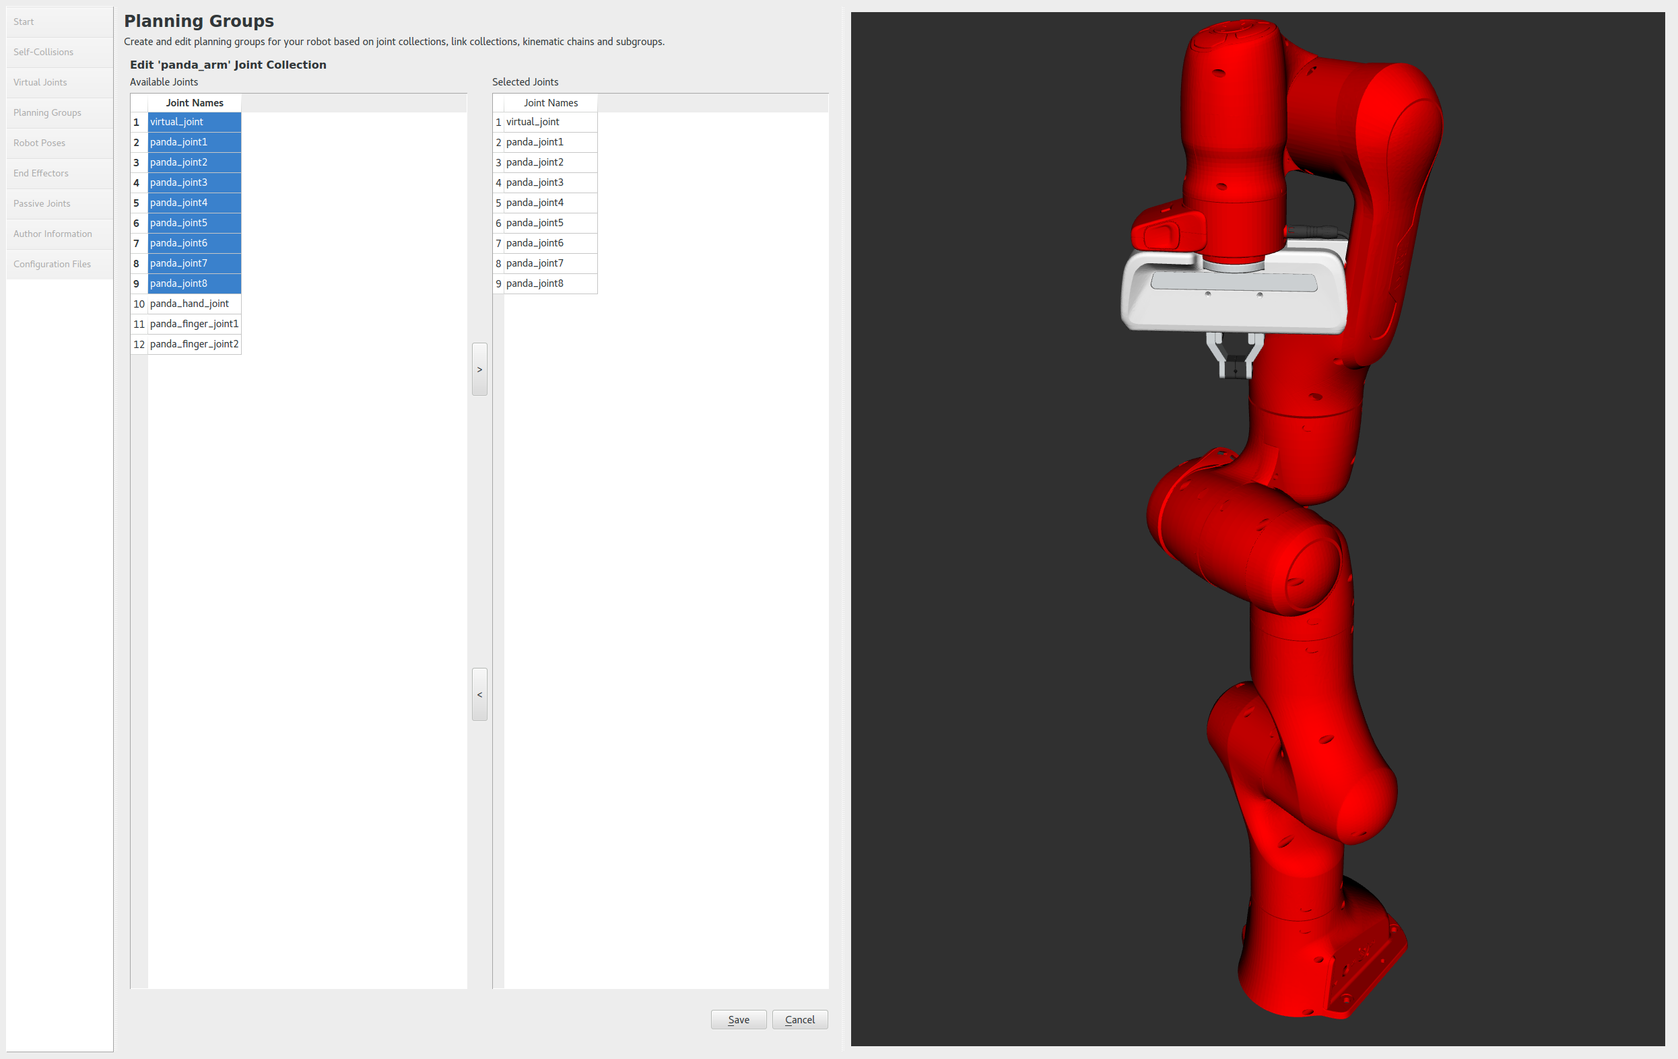Select highlighted panda_joint1 in Available Joints
The image size is (1678, 1059).
pyautogui.click(x=179, y=142)
